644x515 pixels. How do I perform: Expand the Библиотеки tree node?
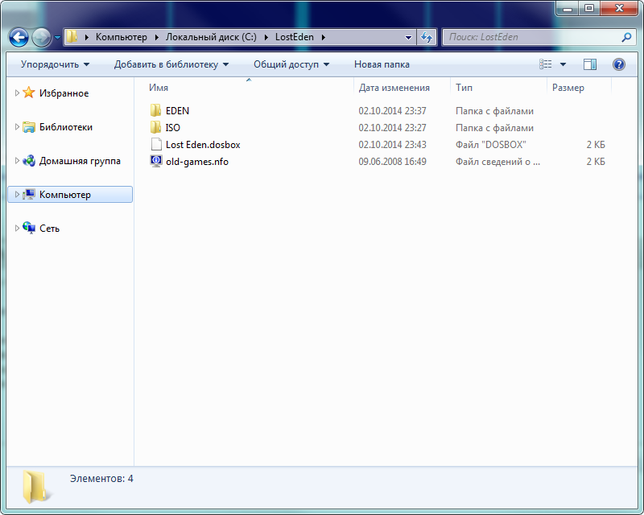pos(17,127)
